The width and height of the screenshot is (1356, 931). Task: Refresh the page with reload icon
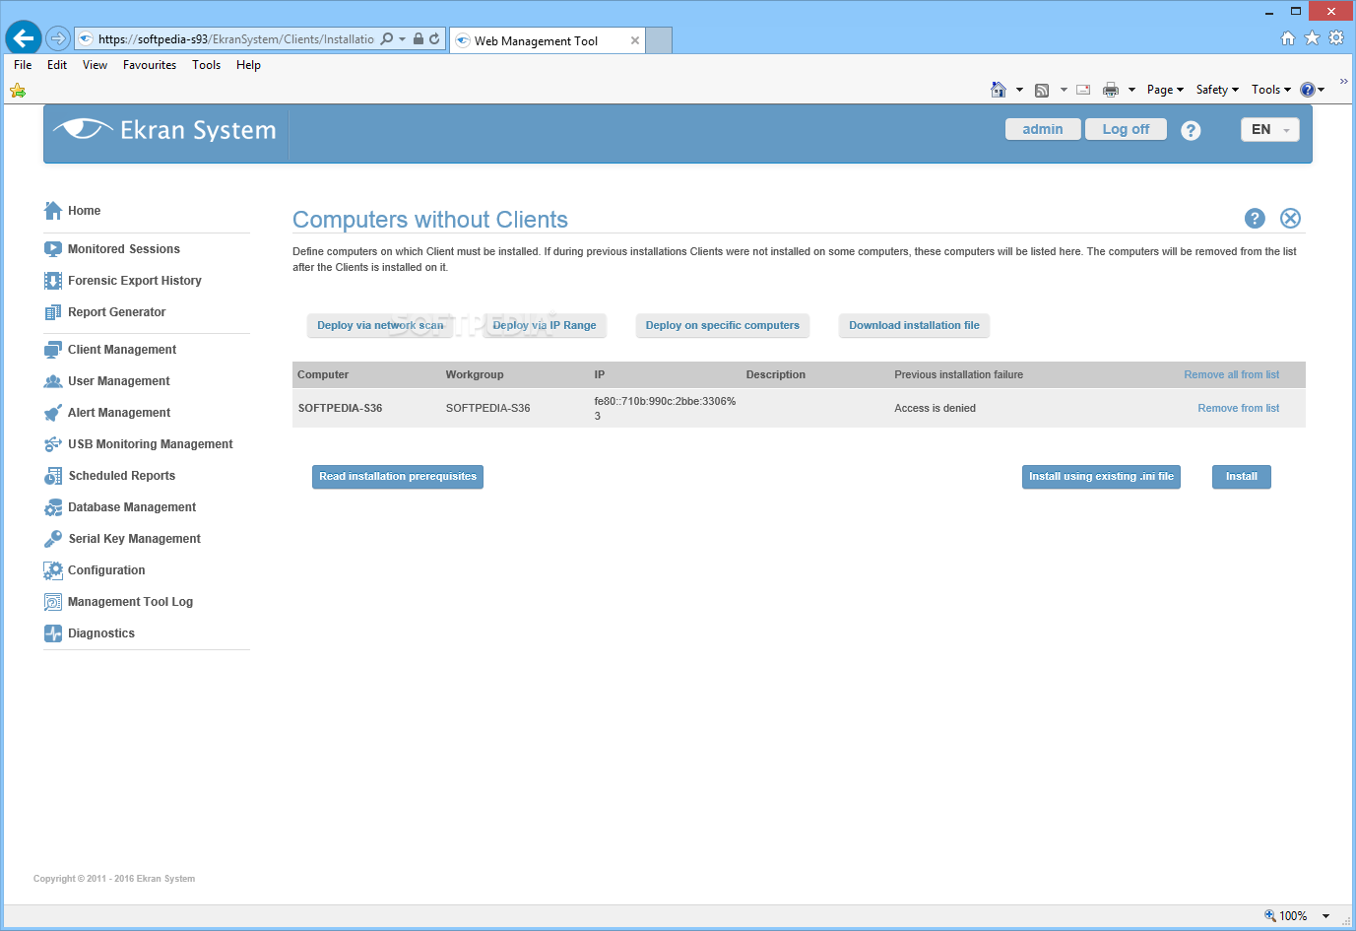(434, 39)
